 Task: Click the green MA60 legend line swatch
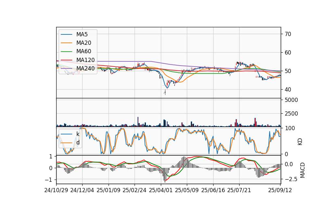[x=66, y=52]
